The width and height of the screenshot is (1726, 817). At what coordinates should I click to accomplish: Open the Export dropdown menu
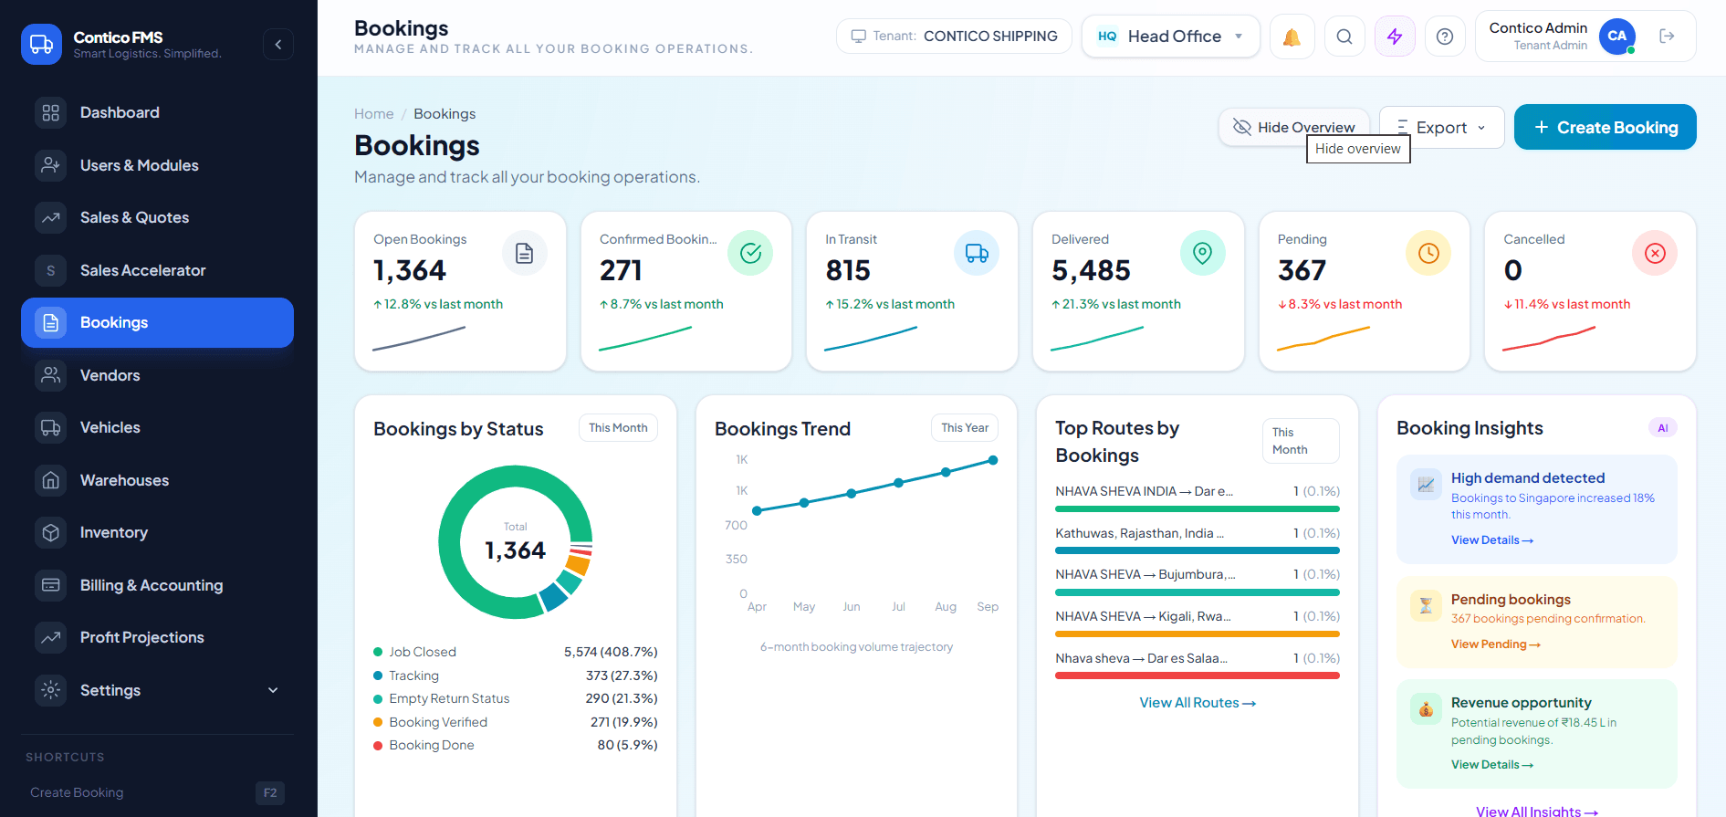click(x=1442, y=127)
